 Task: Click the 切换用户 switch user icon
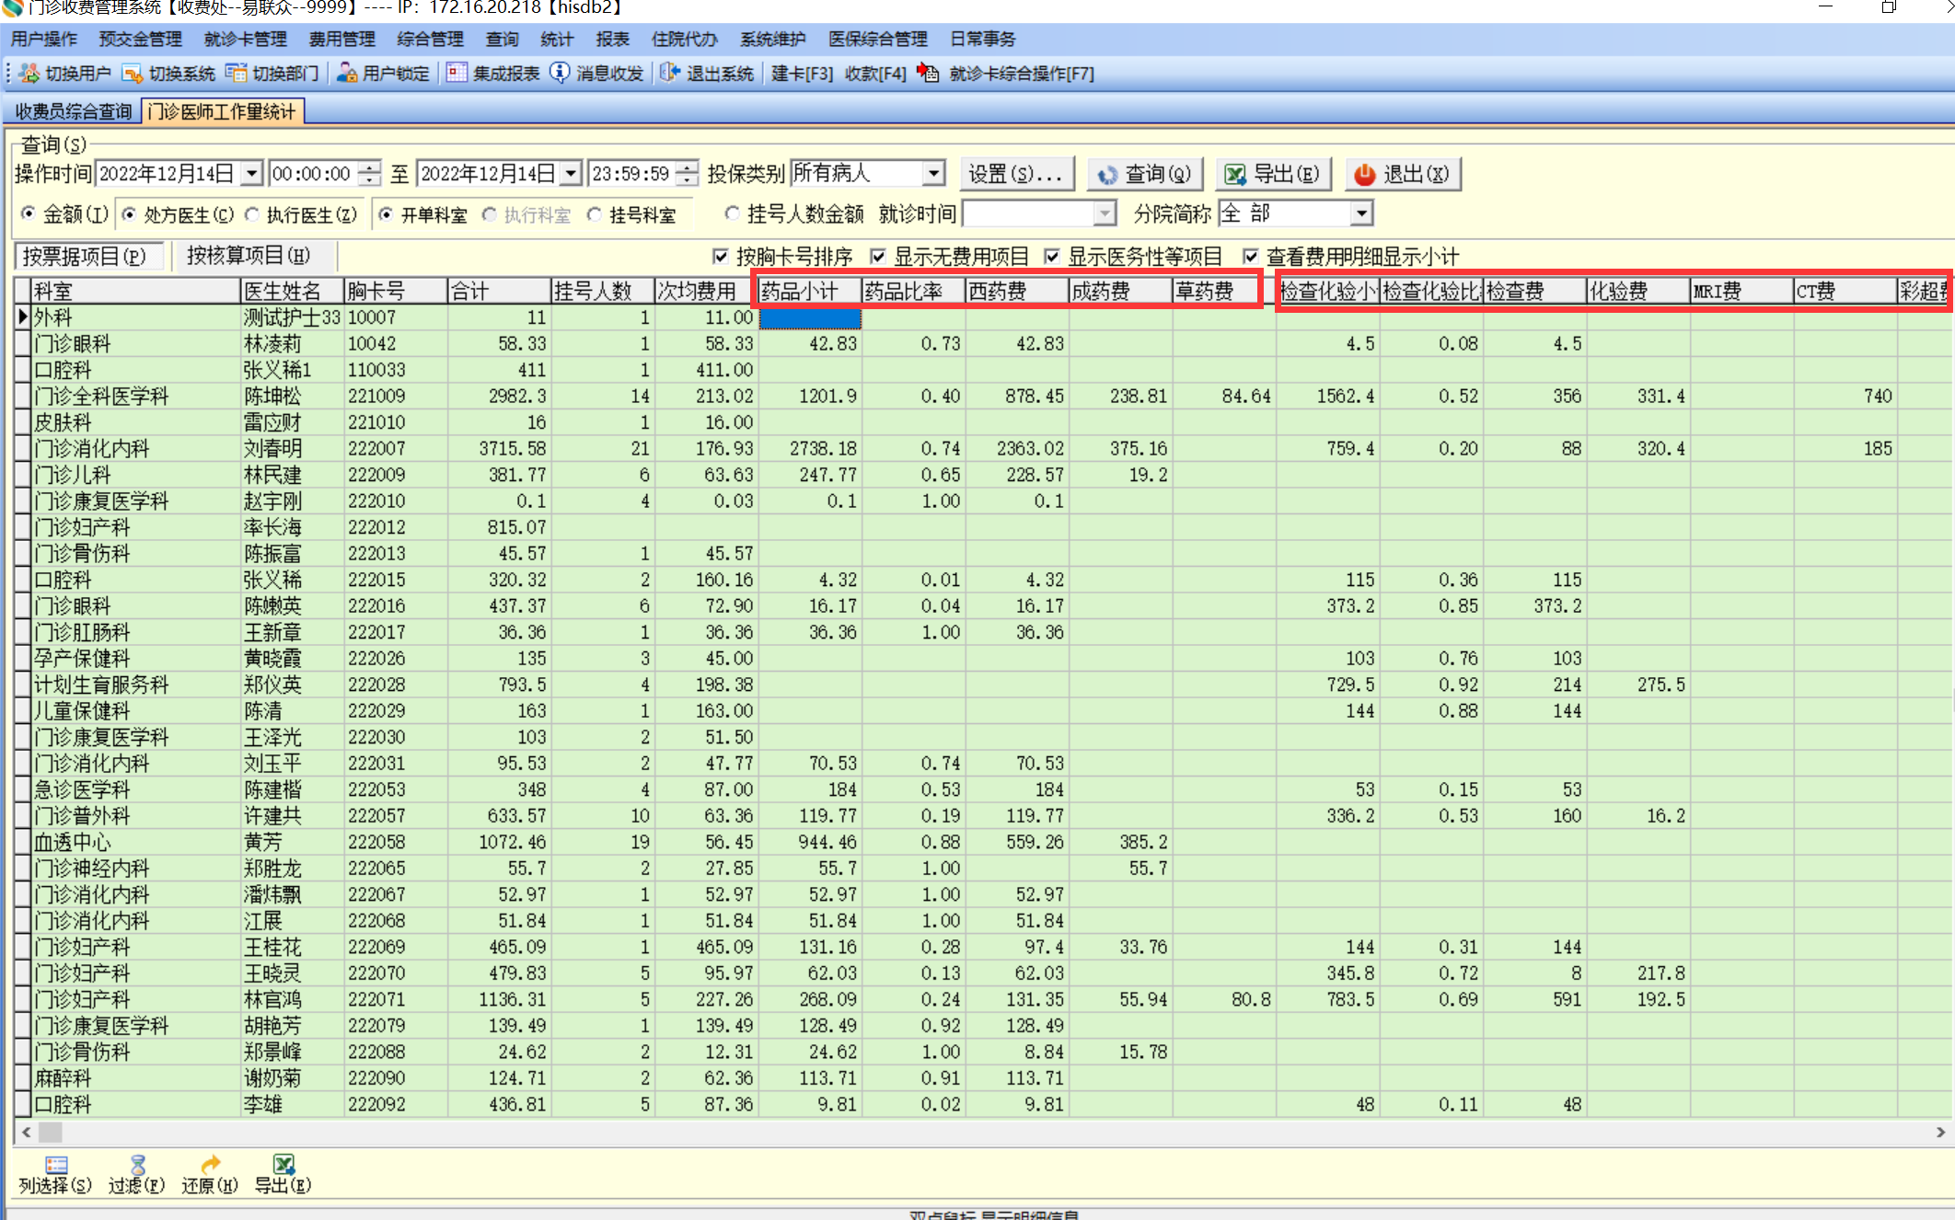pos(29,74)
